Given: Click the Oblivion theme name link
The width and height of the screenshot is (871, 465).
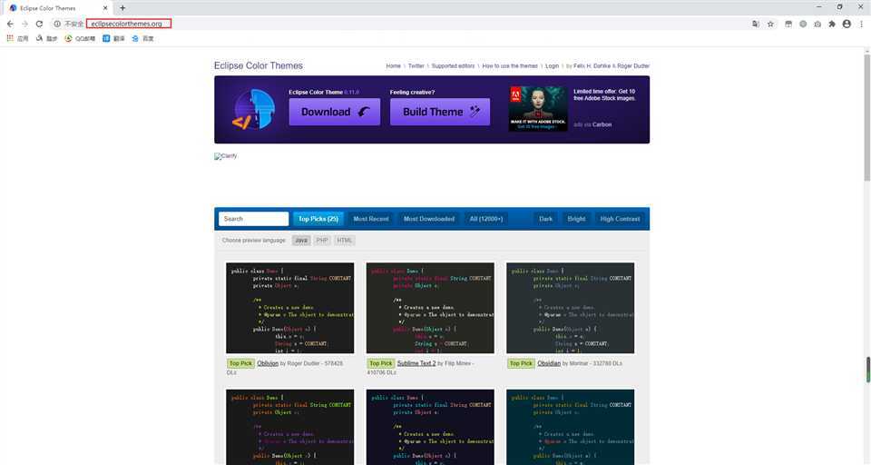Looking at the screenshot, I should tap(268, 363).
